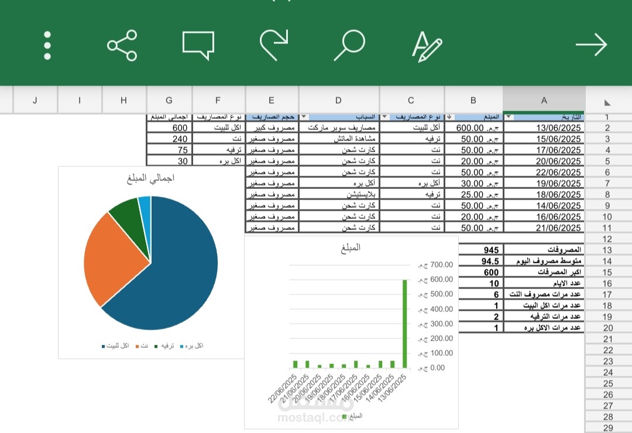
Task: Select column B header
Action: pos(473,100)
